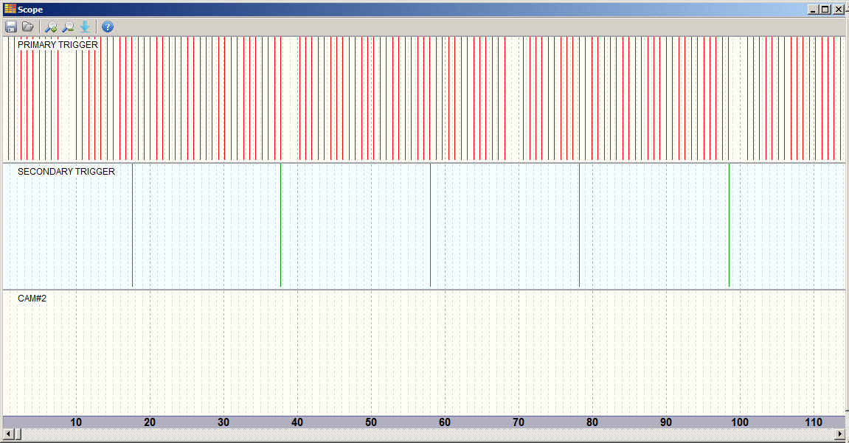Click the 100 mark on the time ruler
The image size is (849, 443).
click(740, 422)
